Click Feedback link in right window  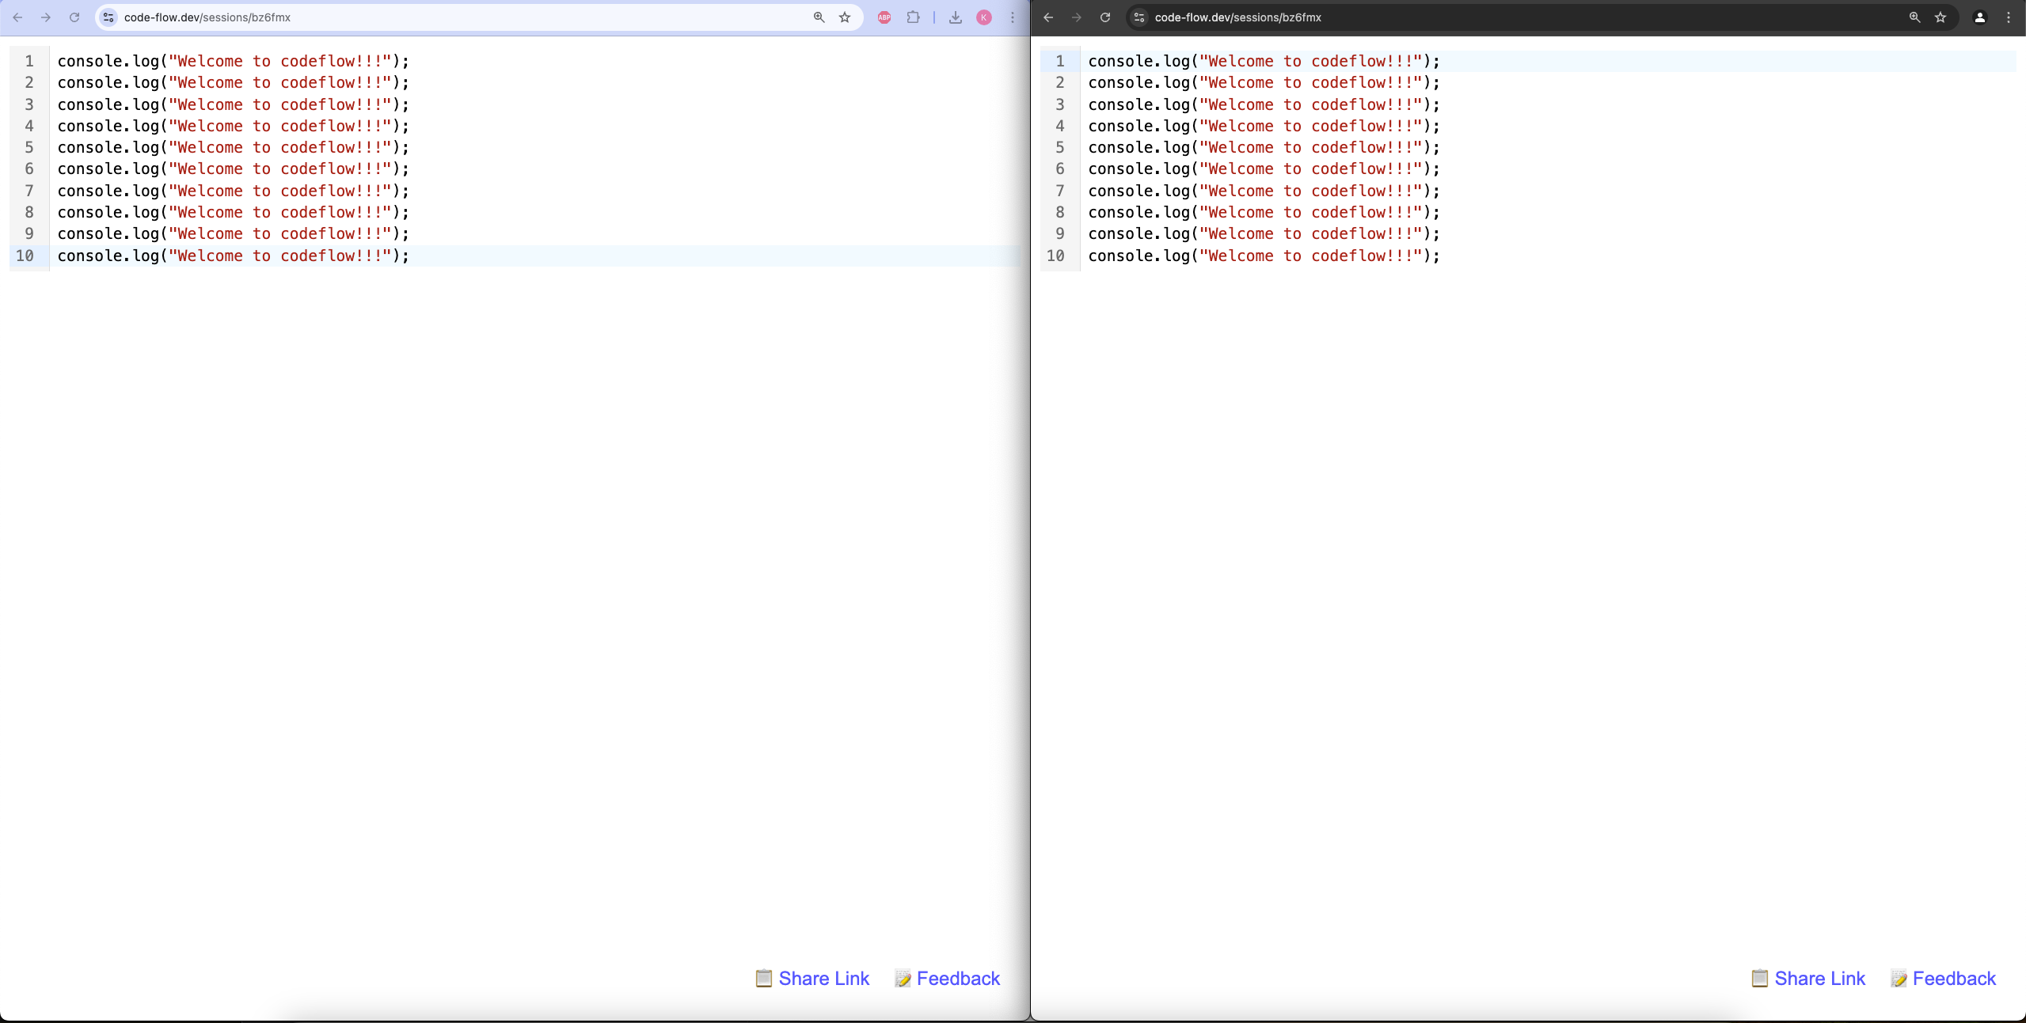(x=1953, y=979)
